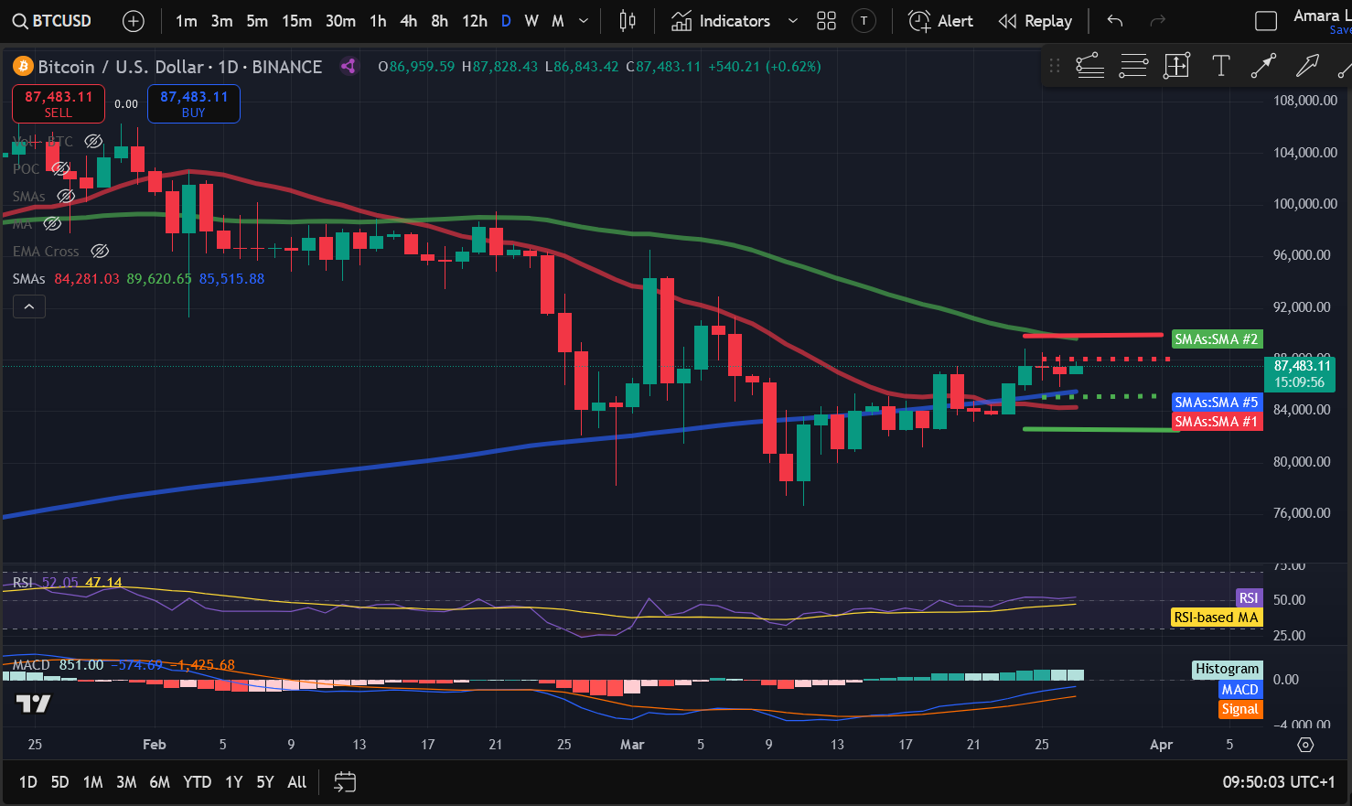
Task: Set range to 1M
Action: [92, 782]
